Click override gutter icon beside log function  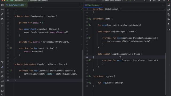(11, 48)
